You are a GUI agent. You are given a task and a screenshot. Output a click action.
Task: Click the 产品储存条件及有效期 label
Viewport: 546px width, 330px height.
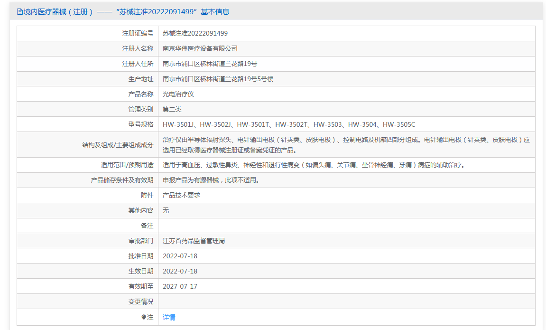(x=122, y=180)
